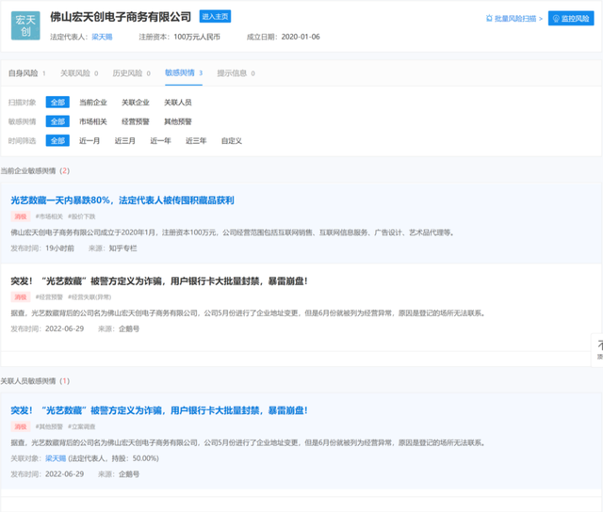Select 市场相关 sentiment filter
Viewport: 603px width, 512px height.
click(x=93, y=121)
